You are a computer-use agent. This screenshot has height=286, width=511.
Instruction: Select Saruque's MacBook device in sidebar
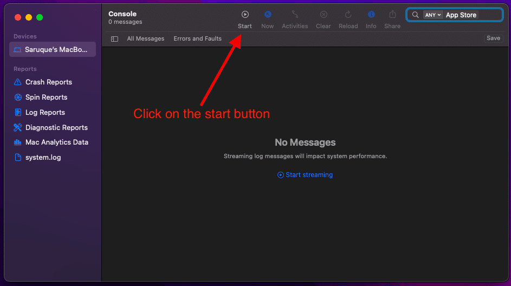click(x=53, y=50)
